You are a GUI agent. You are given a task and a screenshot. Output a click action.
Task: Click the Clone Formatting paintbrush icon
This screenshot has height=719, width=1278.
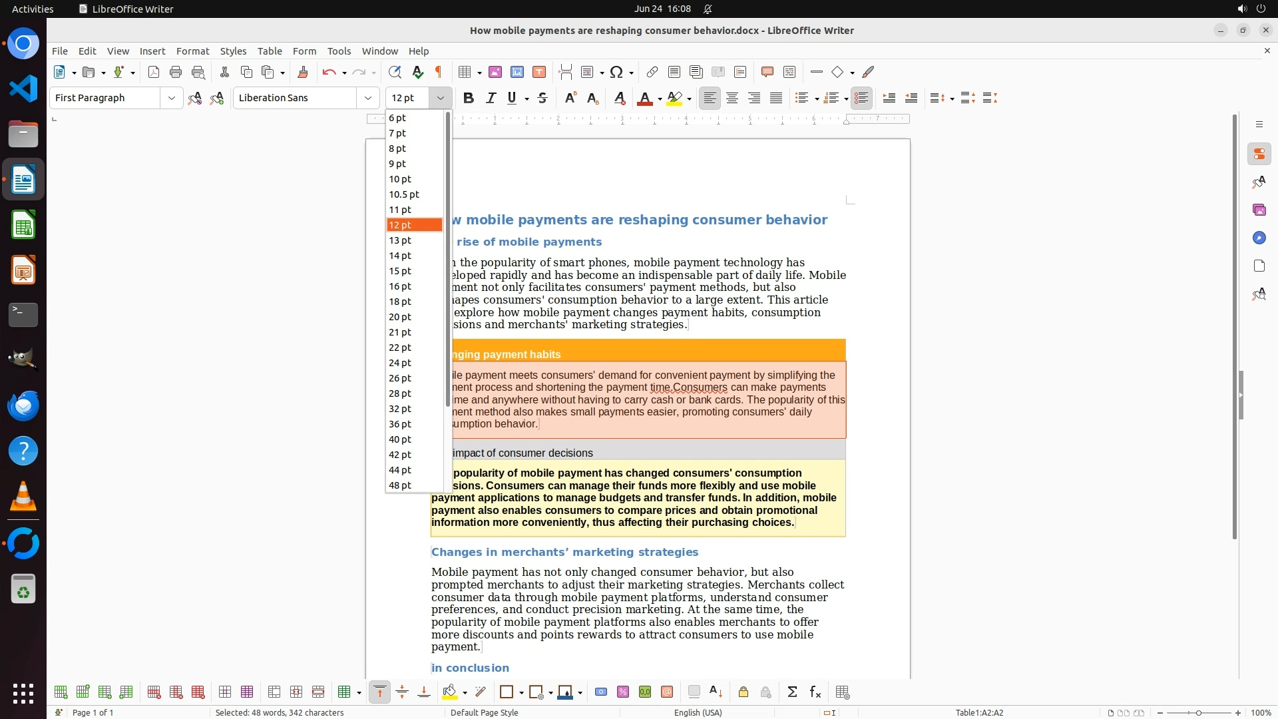click(x=303, y=72)
